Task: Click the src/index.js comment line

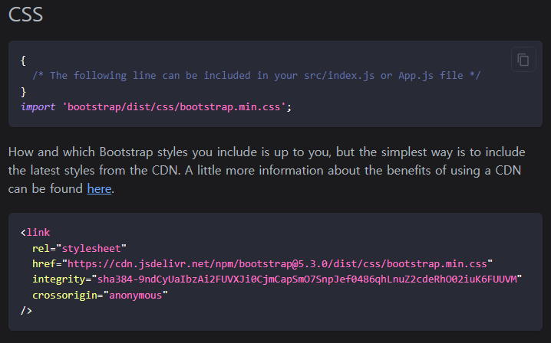Action: click(x=256, y=75)
